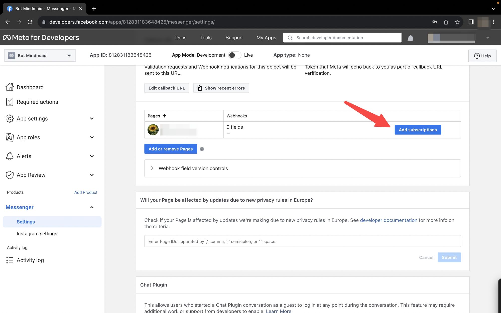Click the sunflower page avatar
This screenshot has height=313, width=501.
pyautogui.click(x=153, y=130)
